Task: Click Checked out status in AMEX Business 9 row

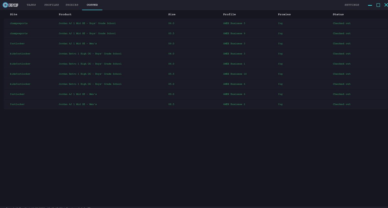Action: click(342, 33)
